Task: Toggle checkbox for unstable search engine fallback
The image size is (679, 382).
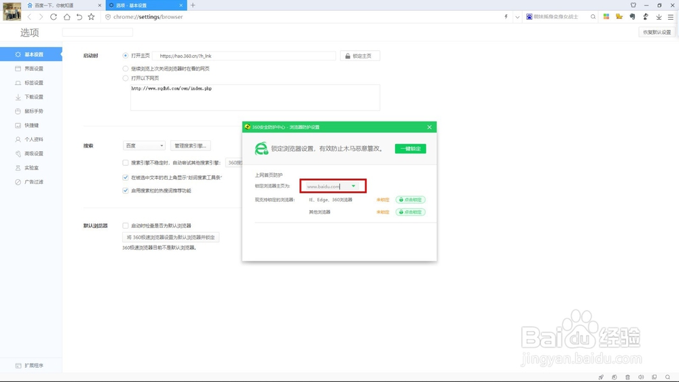Action: coord(126,163)
